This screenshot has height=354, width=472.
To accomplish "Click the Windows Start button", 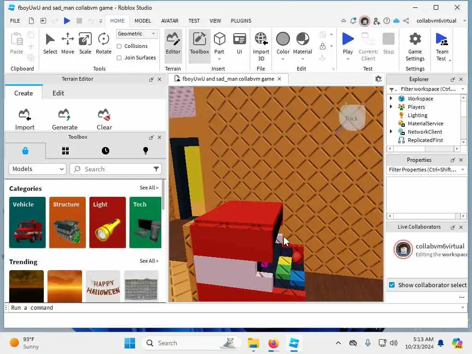I will 130,343.
